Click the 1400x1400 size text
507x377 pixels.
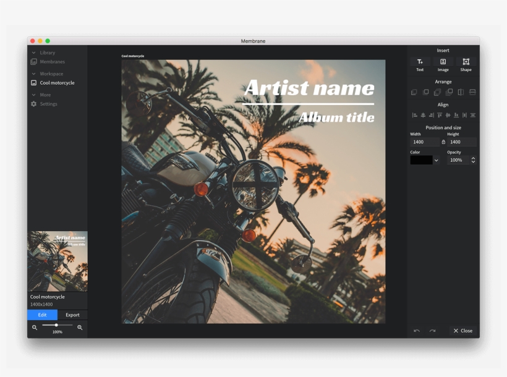[41, 304]
